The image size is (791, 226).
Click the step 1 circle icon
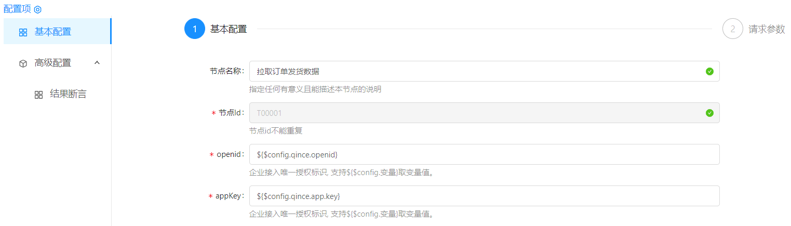click(195, 29)
